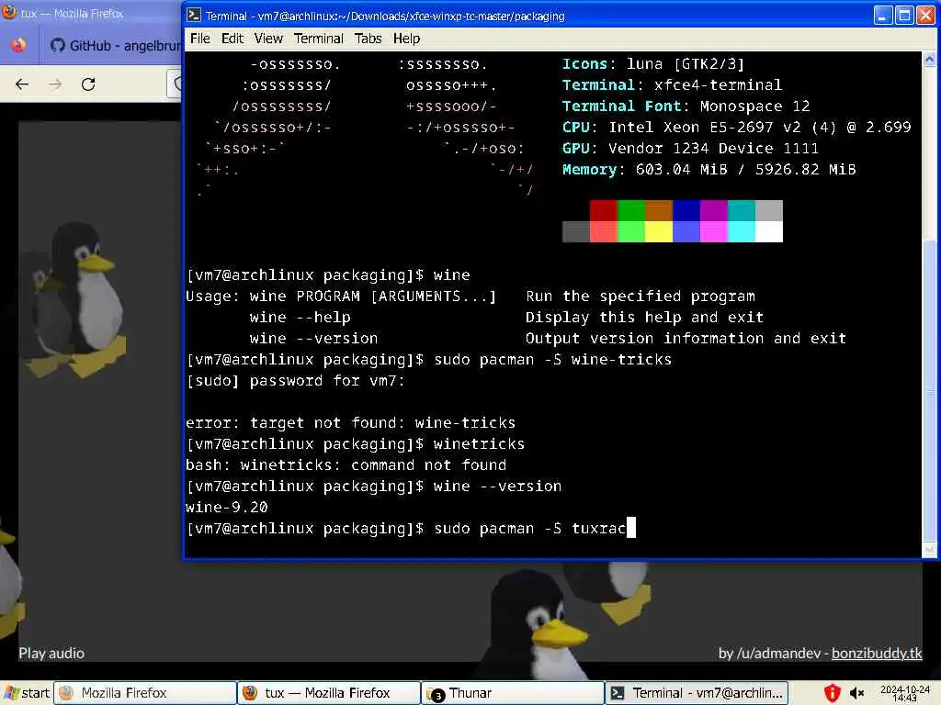Image resolution: width=941 pixels, height=705 pixels.
Task: Open the File menu in Terminal
Action: pyautogui.click(x=199, y=39)
